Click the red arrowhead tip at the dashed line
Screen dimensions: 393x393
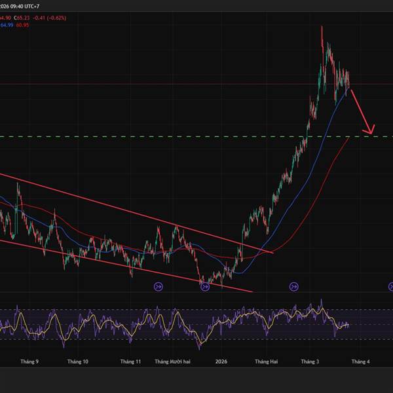[x=372, y=134]
